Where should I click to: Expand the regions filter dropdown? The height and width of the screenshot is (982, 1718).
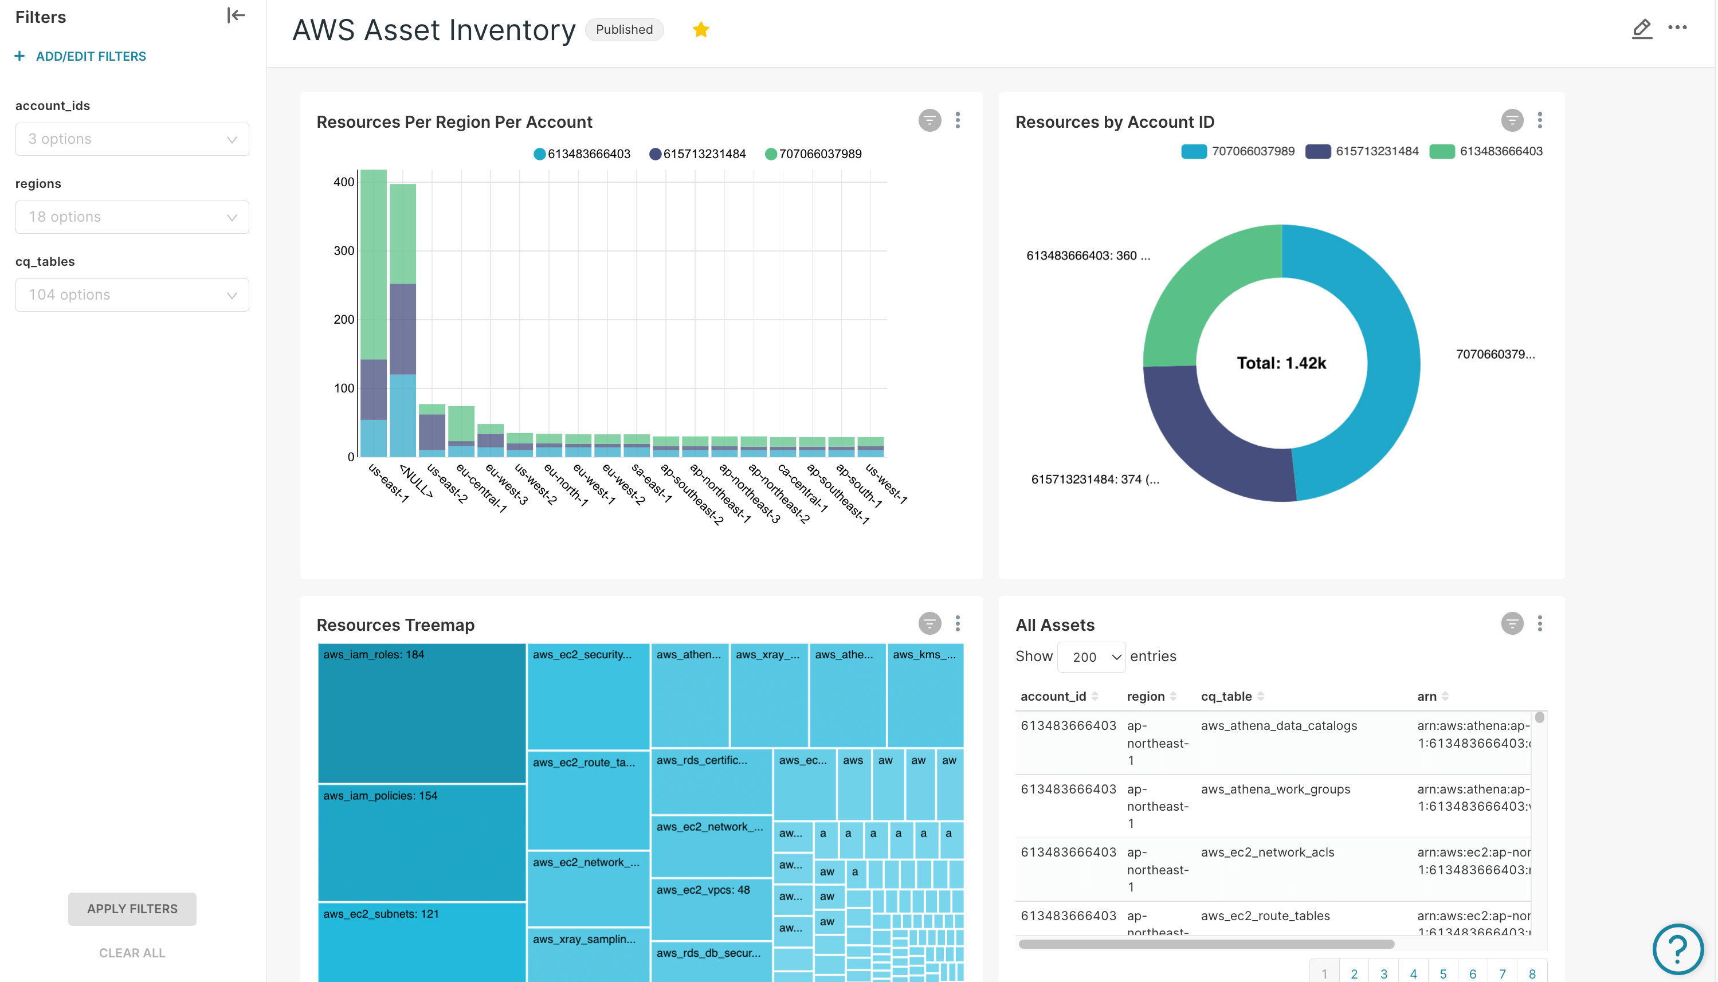click(x=132, y=217)
